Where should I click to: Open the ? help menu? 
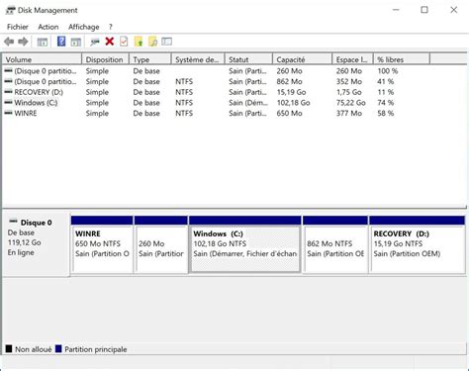(x=111, y=27)
